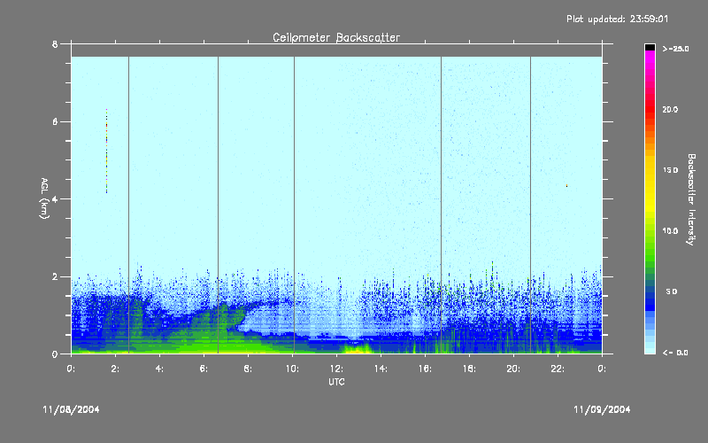Pick the red band beside the 20.0 label
The image size is (708, 443).
coord(650,107)
